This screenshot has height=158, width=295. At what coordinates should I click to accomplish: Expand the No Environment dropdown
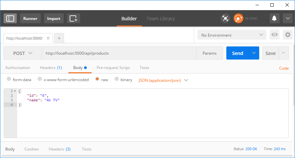pos(232,35)
